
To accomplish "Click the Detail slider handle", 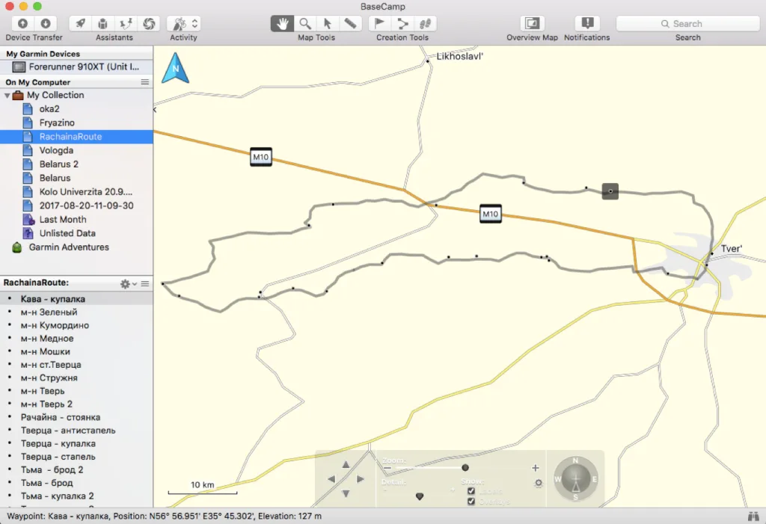I will (420, 496).
